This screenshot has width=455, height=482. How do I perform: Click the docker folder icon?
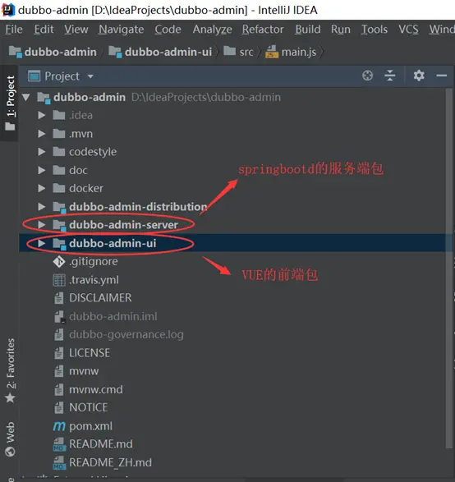click(x=58, y=188)
